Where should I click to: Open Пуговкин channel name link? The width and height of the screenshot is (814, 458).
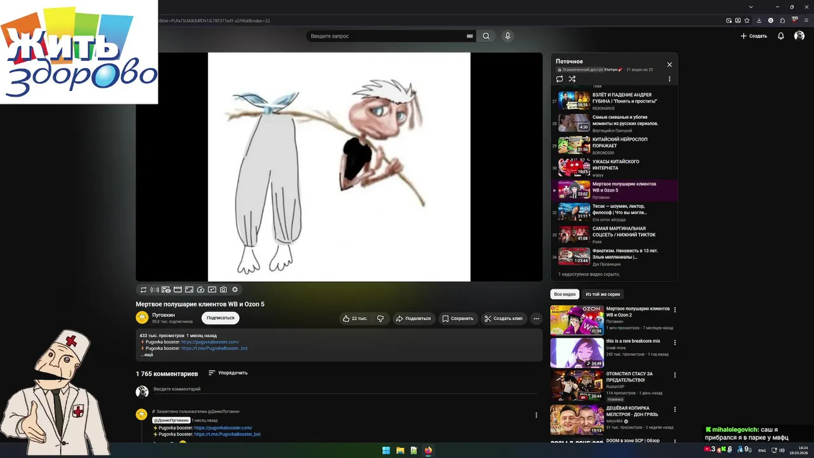click(x=163, y=315)
